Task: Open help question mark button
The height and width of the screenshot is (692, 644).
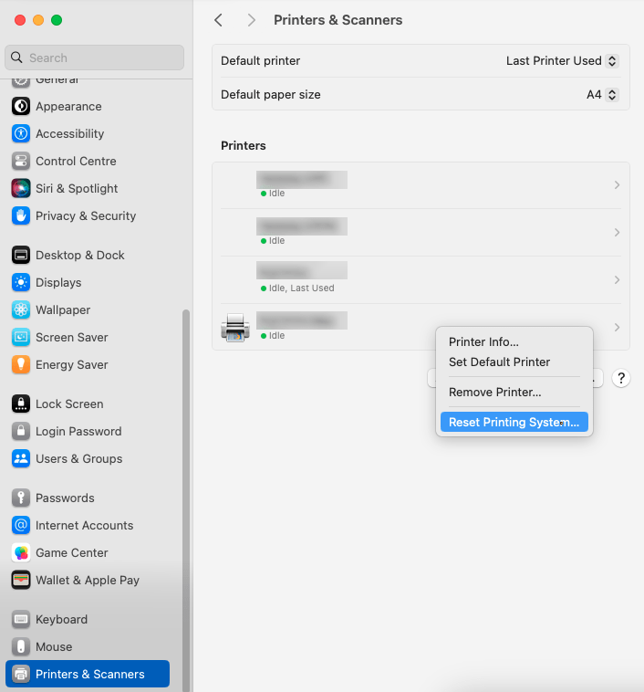Action: coord(621,378)
